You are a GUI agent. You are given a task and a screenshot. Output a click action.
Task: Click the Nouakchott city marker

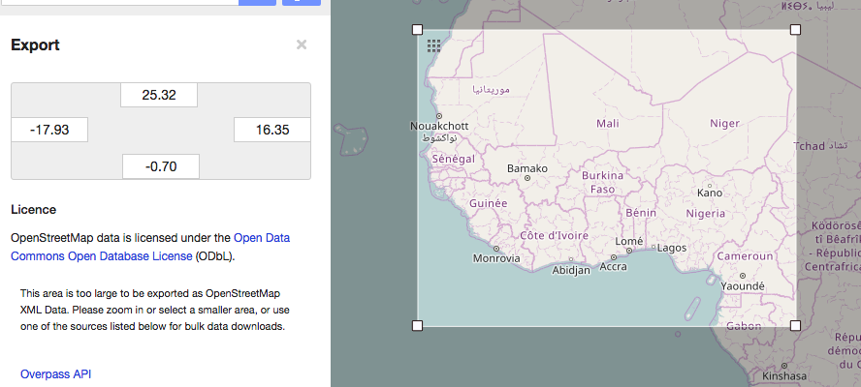tap(439, 116)
